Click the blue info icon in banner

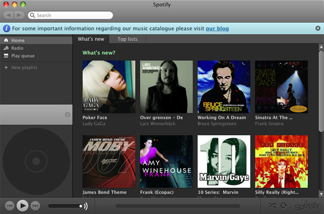tap(7, 28)
